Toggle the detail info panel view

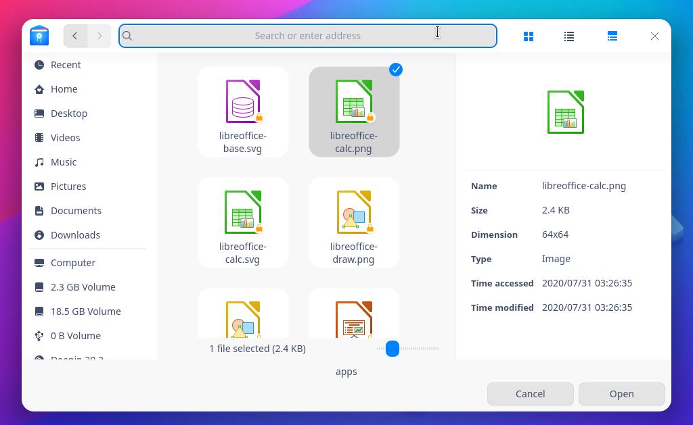click(612, 36)
